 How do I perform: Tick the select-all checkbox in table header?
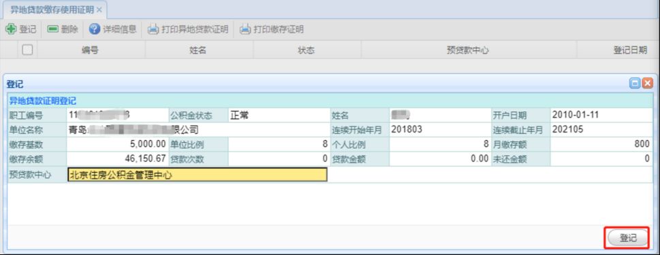27,50
